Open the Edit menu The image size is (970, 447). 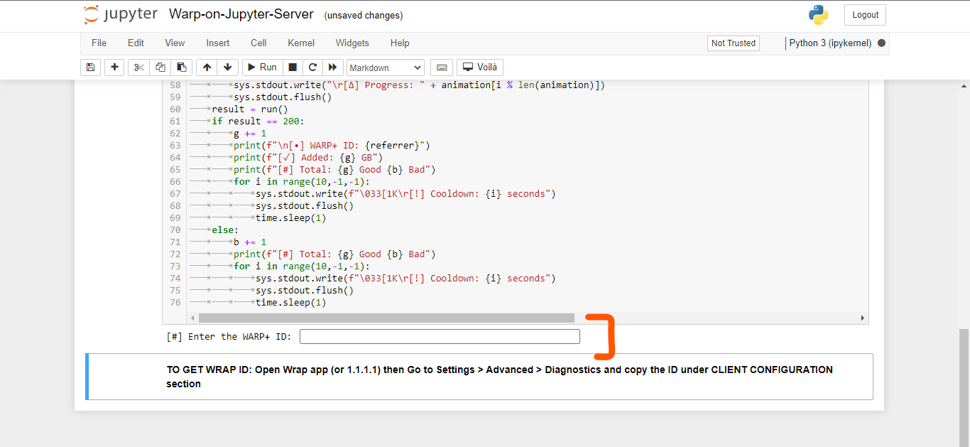click(x=136, y=43)
